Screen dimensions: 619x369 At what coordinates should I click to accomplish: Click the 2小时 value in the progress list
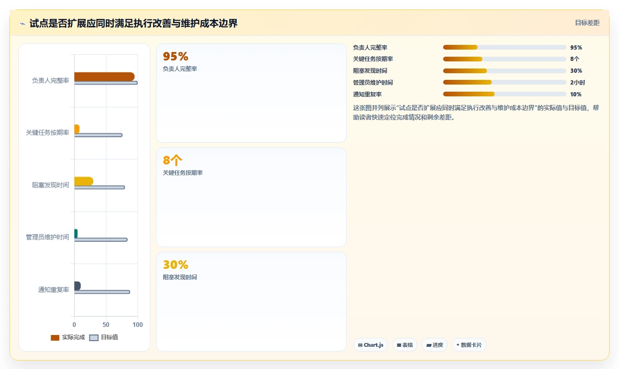[578, 82]
